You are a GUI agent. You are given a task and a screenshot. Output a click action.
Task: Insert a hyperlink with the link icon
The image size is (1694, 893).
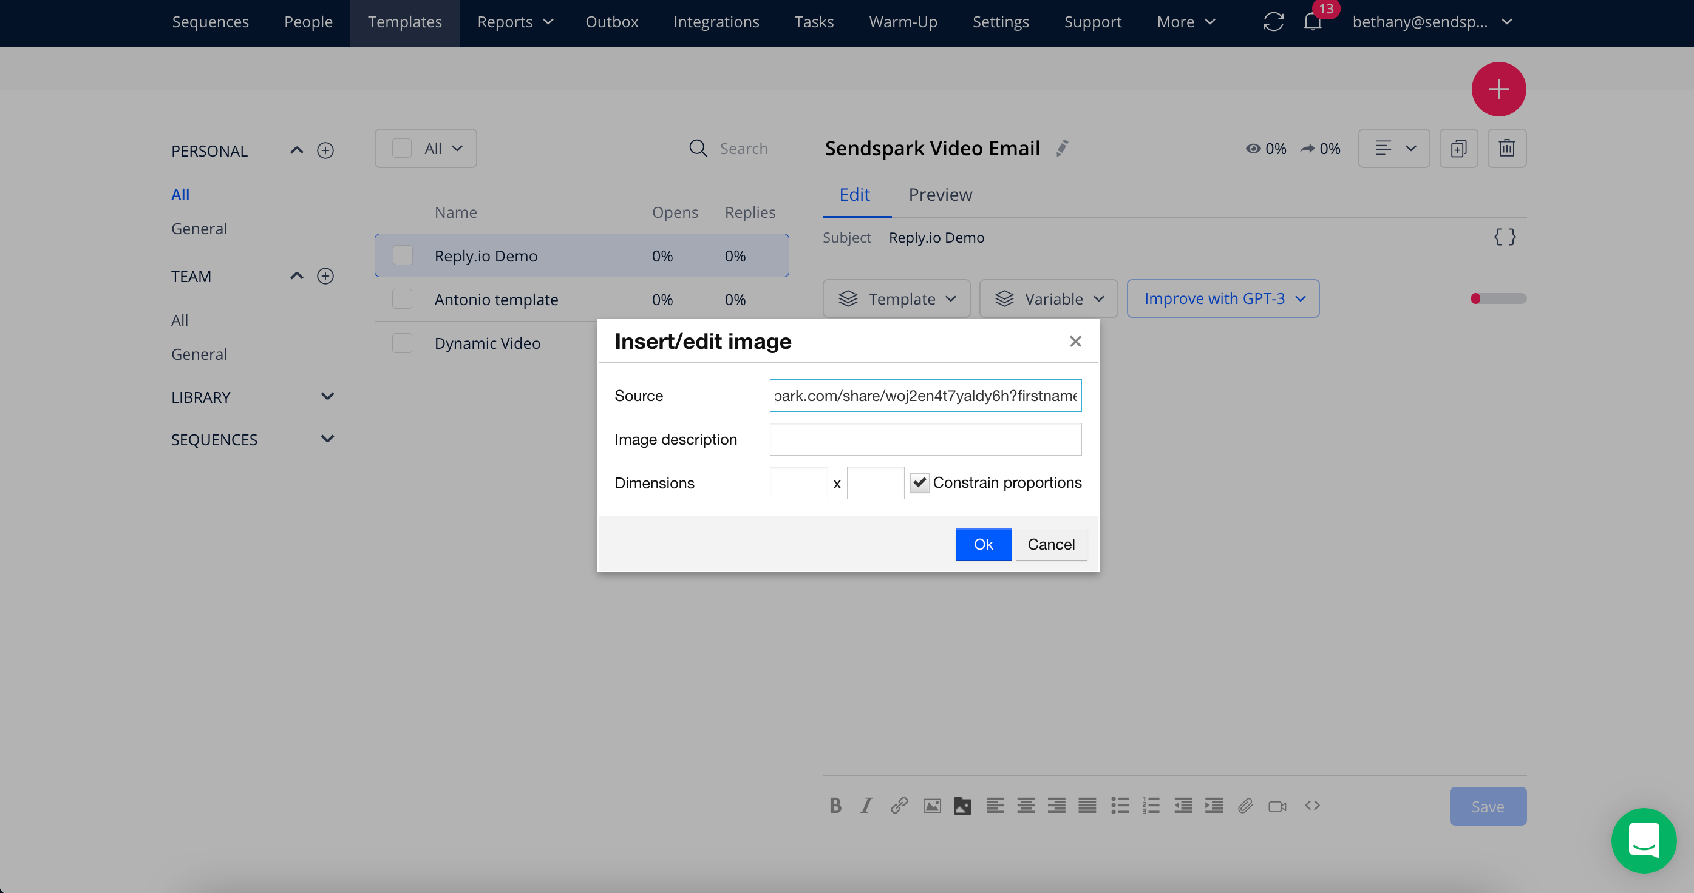point(899,806)
